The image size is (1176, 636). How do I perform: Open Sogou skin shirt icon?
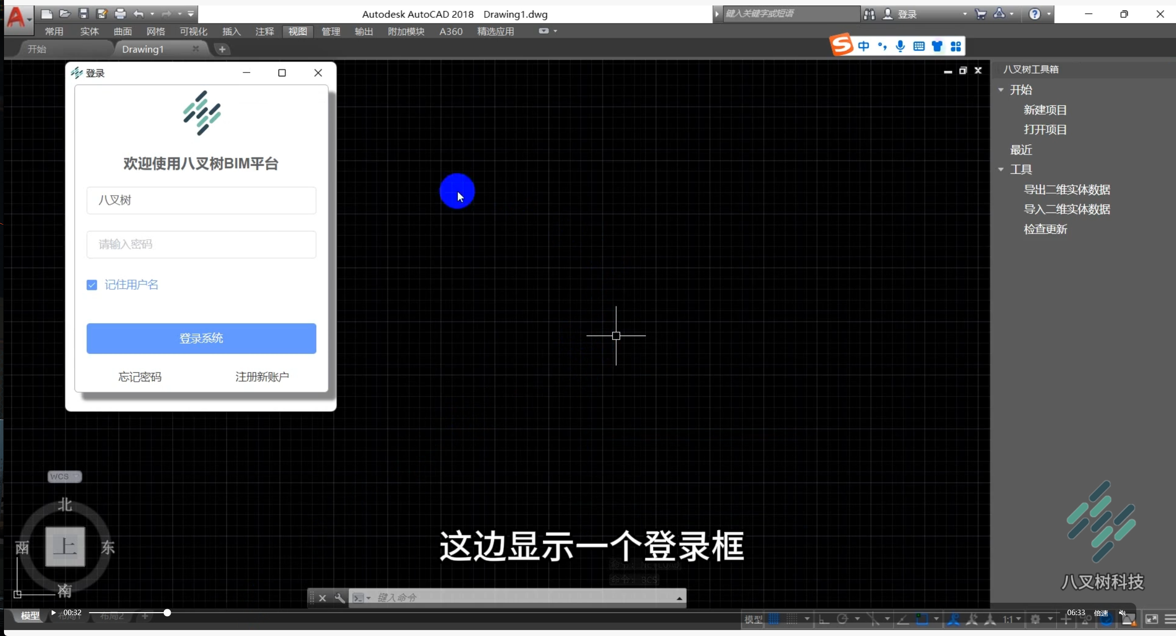click(937, 46)
